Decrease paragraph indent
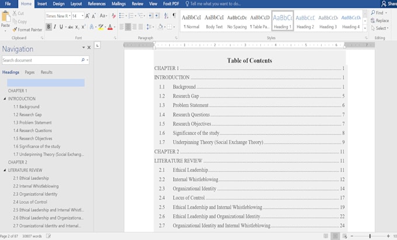The width and height of the screenshot is (397, 240). (x=151, y=16)
